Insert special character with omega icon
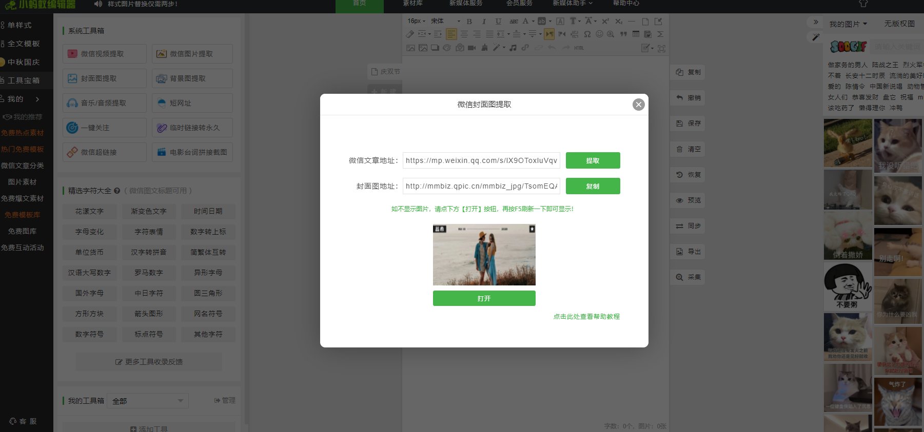This screenshot has height=432, width=924. pyautogui.click(x=587, y=34)
